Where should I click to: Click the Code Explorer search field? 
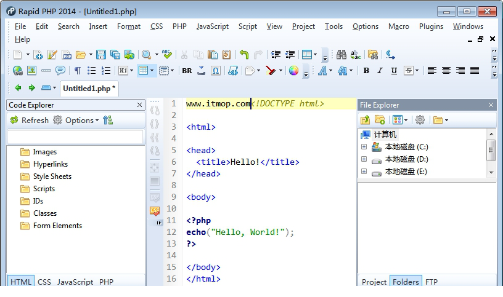tap(75, 137)
